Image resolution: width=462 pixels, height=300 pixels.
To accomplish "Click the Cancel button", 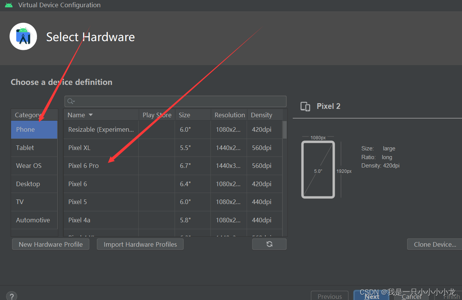I will coord(412,296).
